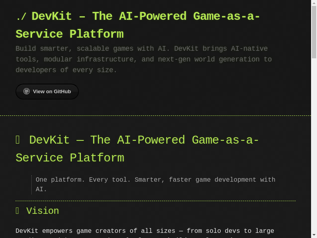Click the emoji glyph before the Vision heading
317x238 pixels.
pyautogui.click(x=17, y=211)
